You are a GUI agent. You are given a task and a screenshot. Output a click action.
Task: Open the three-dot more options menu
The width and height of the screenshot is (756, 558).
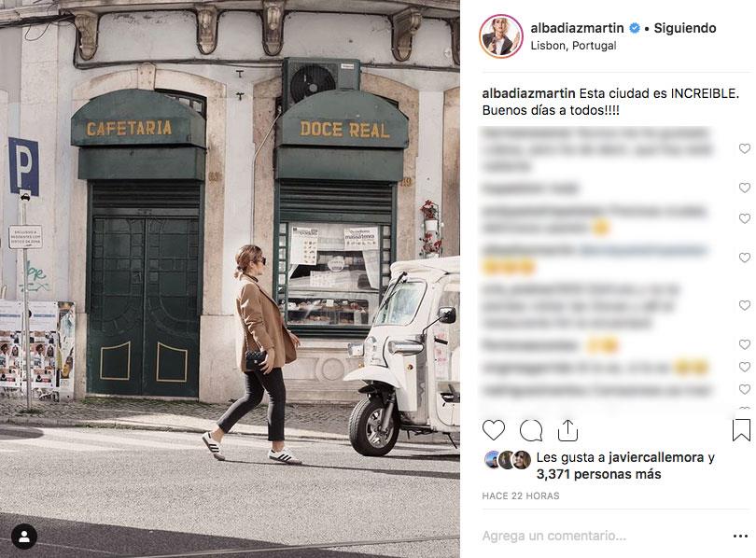pyautogui.click(x=740, y=536)
